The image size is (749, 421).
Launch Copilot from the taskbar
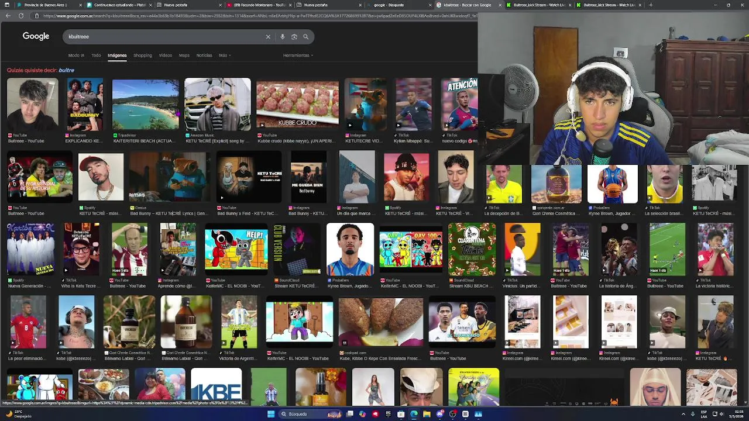point(362,414)
